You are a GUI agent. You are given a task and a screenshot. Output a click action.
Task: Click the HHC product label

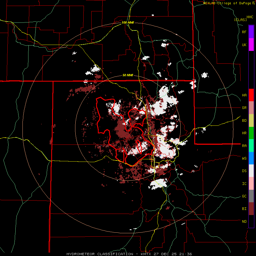[250, 17]
